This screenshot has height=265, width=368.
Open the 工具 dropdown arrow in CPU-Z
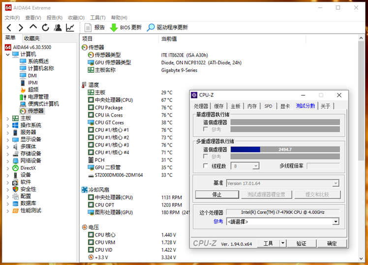(283, 243)
